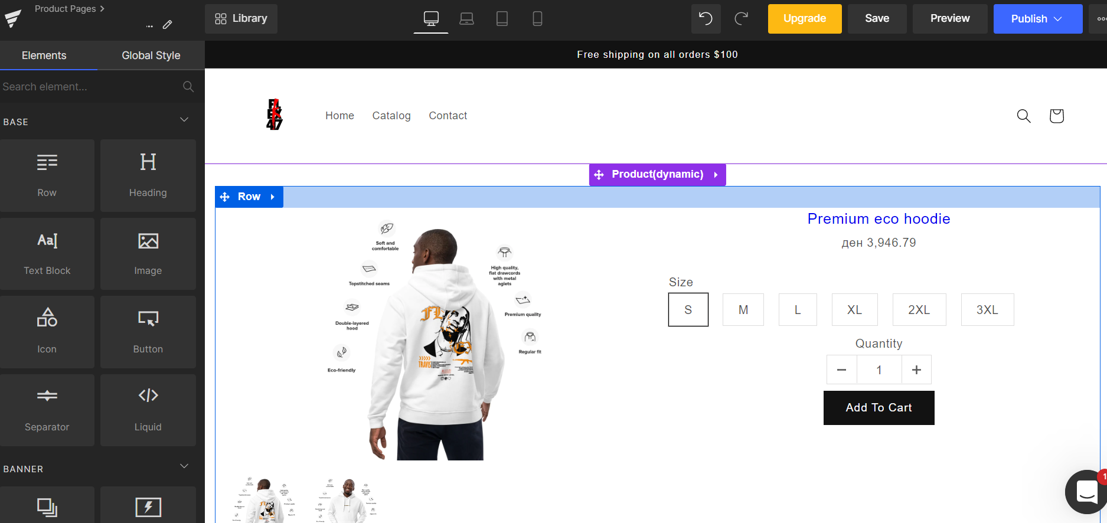
Task: Select the Separator element
Action: click(x=47, y=410)
